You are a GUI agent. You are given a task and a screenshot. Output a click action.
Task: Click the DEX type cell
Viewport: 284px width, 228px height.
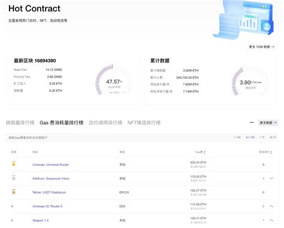tap(122, 207)
